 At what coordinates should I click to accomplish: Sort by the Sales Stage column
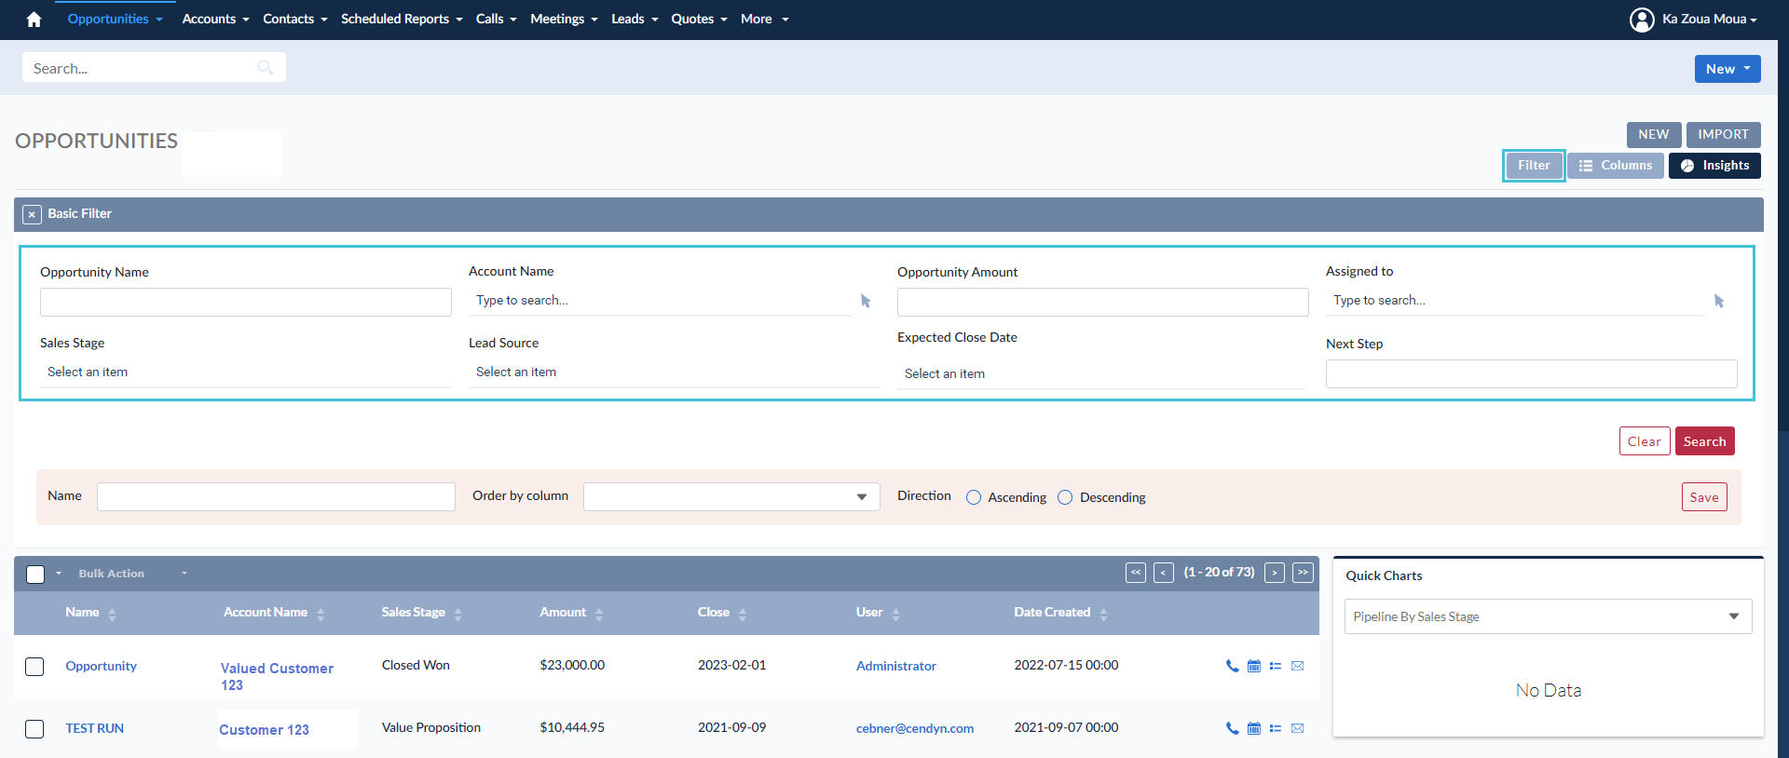(x=457, y=614)
